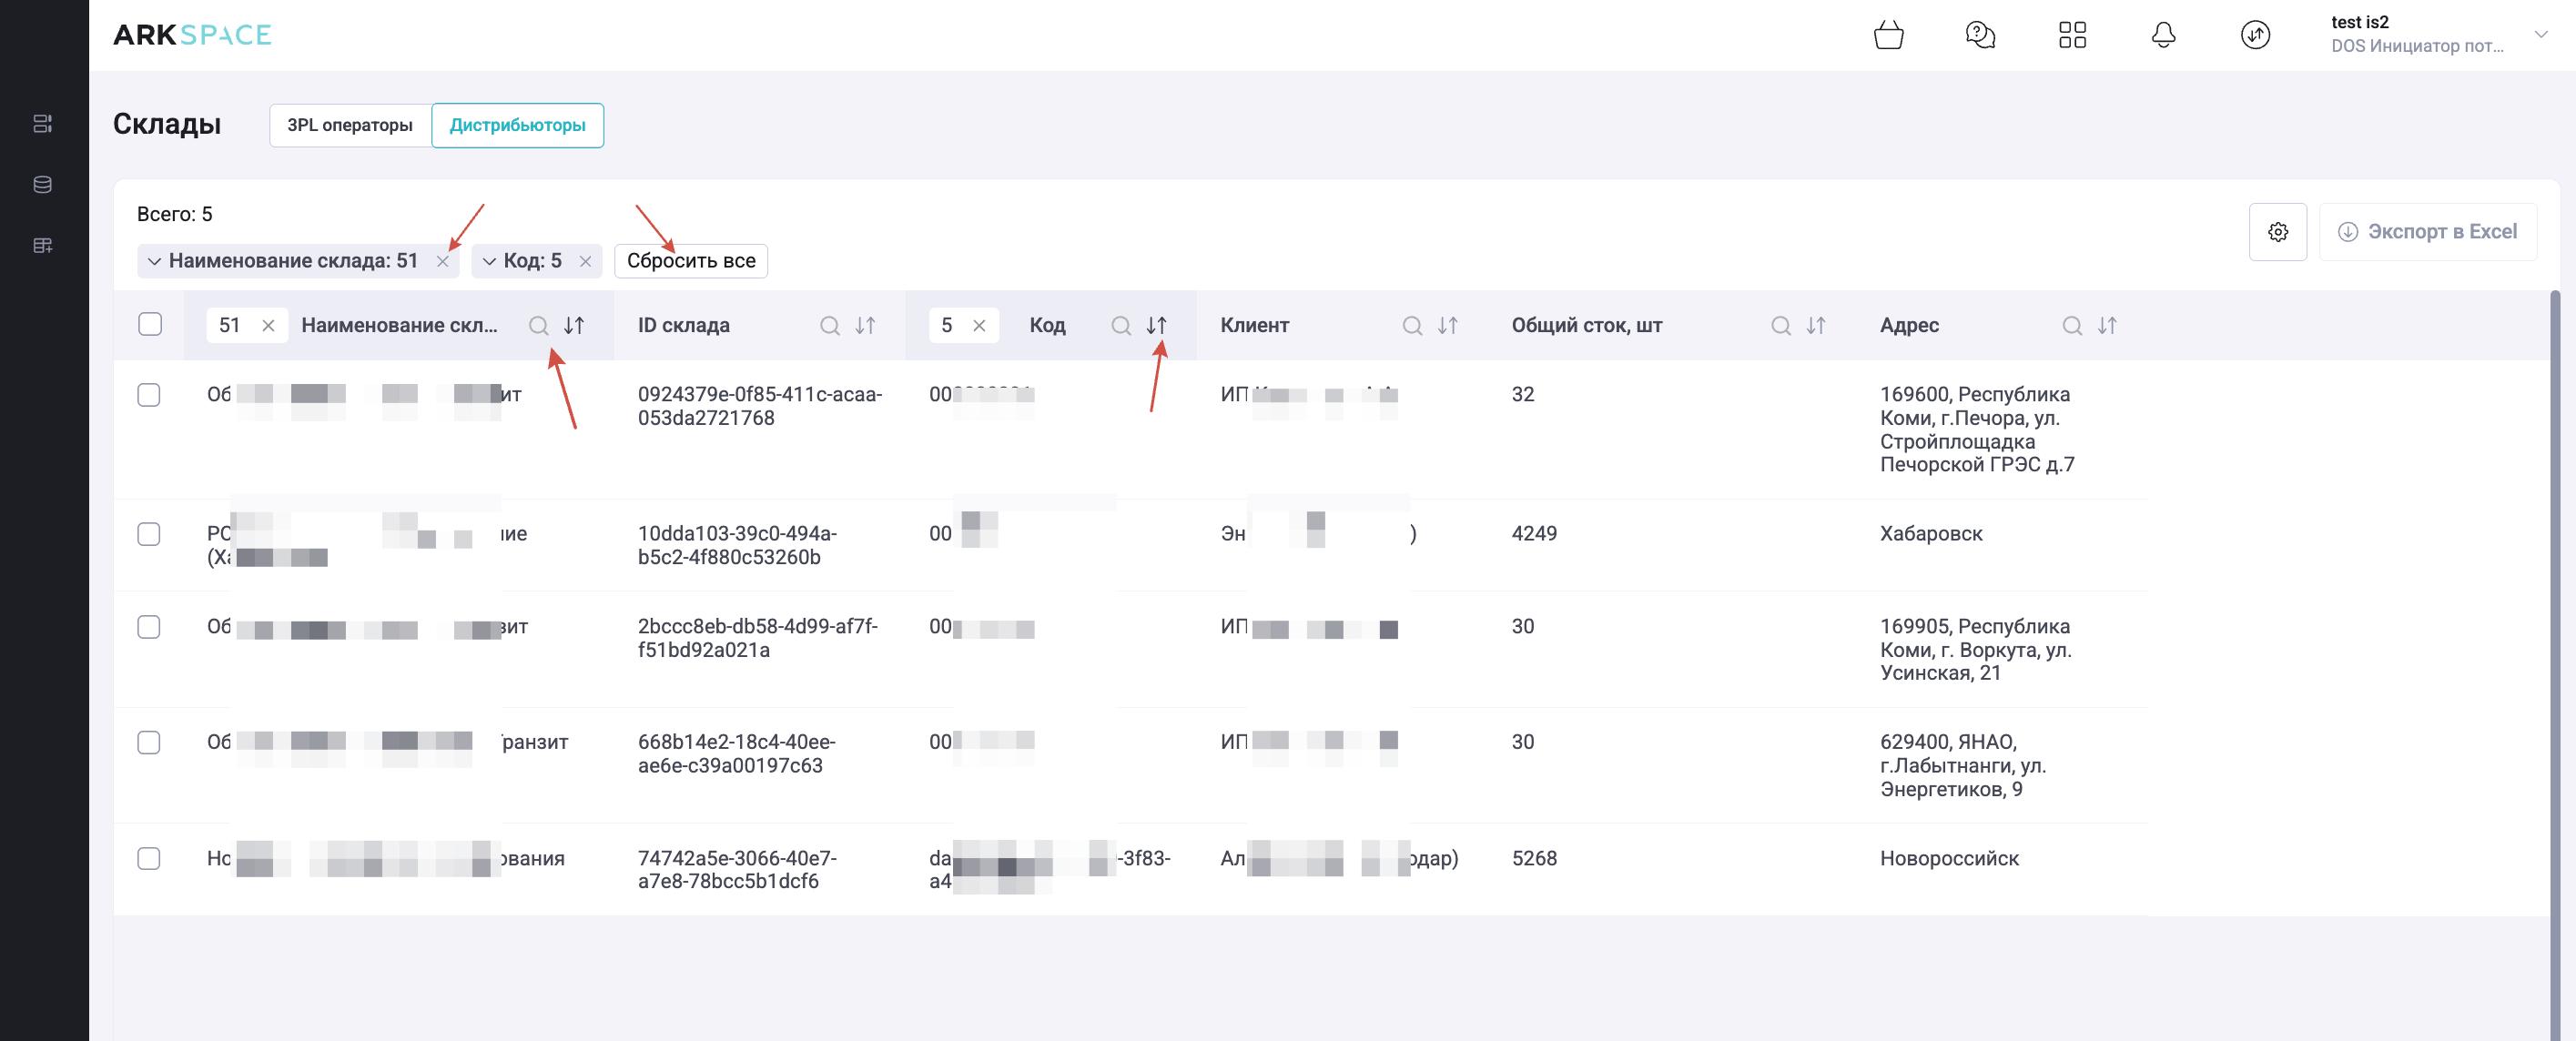Sort by the Общий сток column

point(1815,326)
